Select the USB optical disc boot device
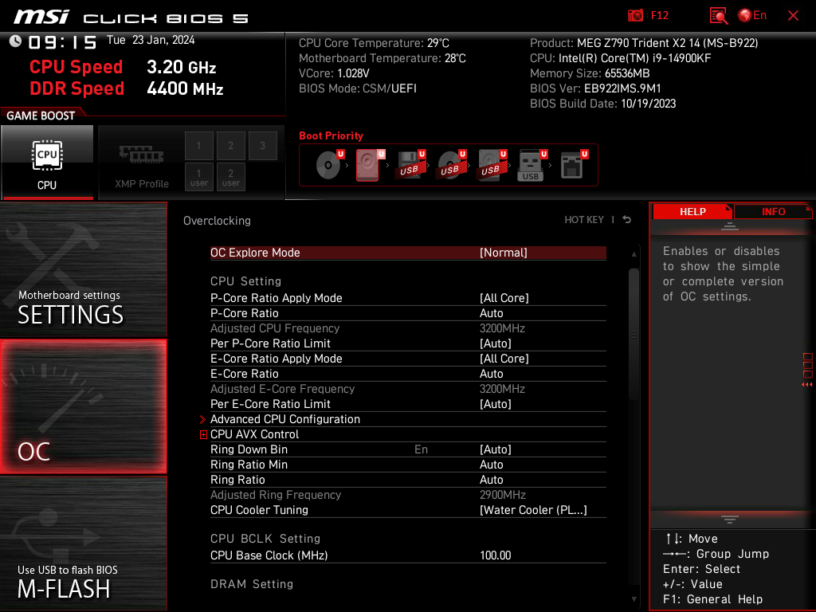Viewport: 816px width, 612px height. (x=452, y=165)
